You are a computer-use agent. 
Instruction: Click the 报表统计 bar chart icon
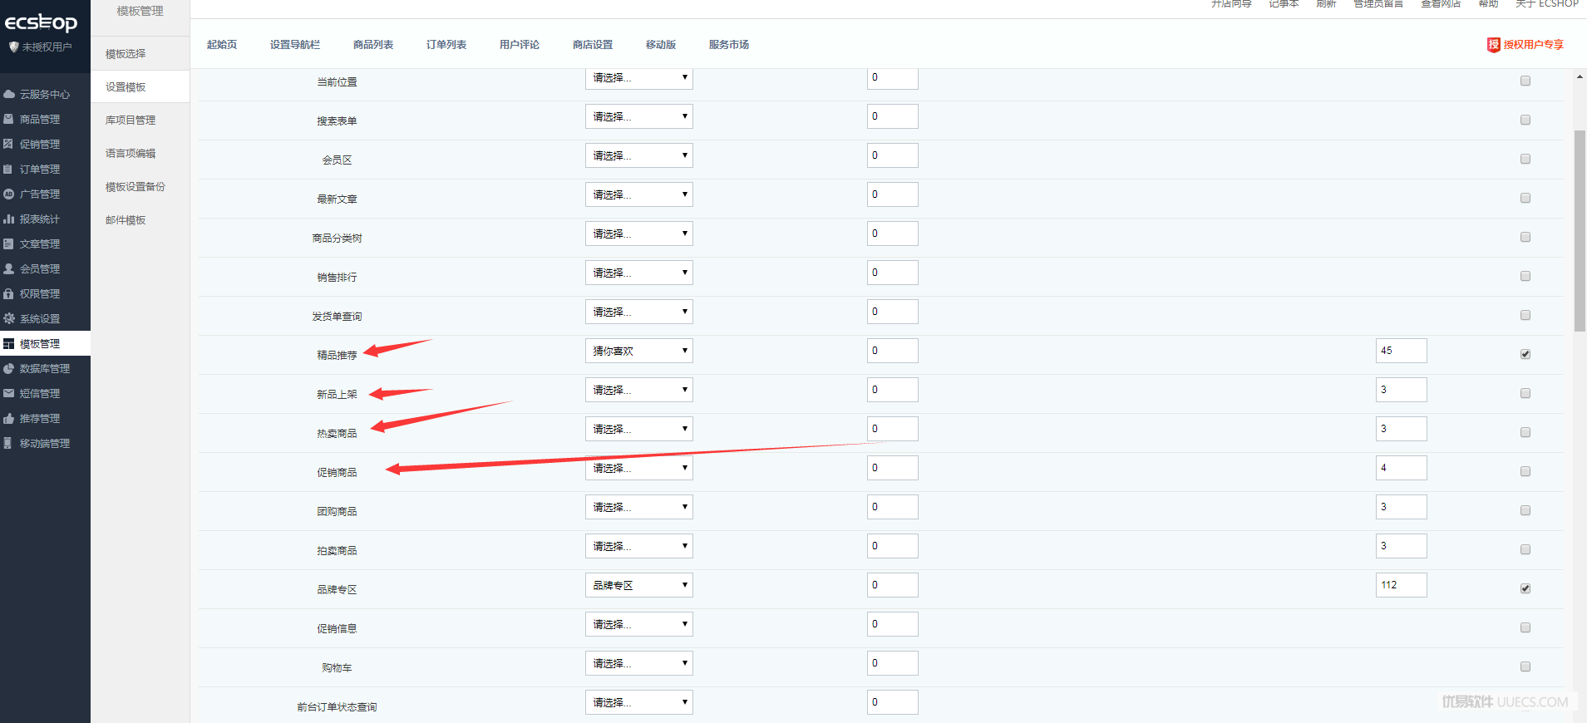(9, 219)
